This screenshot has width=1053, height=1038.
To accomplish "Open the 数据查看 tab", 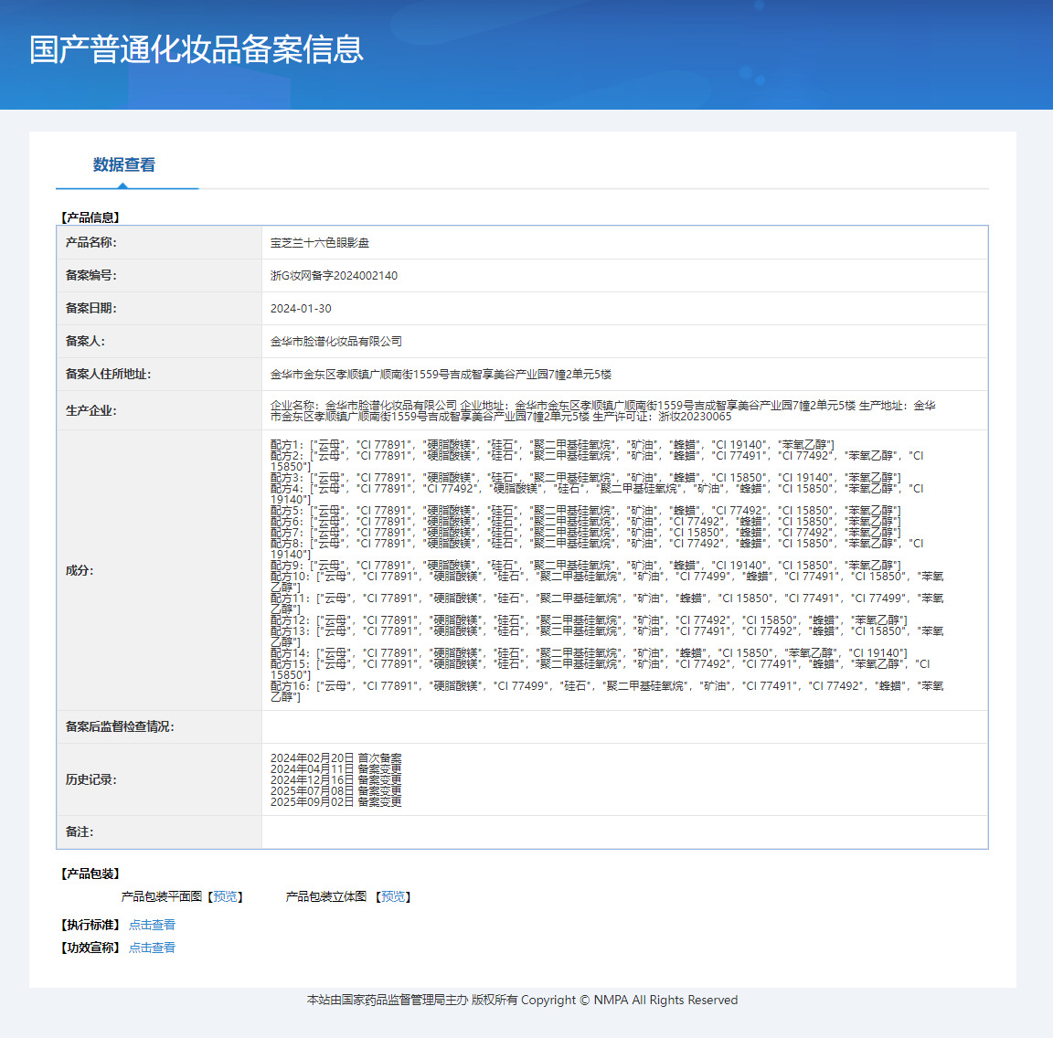I will point(124,164).
